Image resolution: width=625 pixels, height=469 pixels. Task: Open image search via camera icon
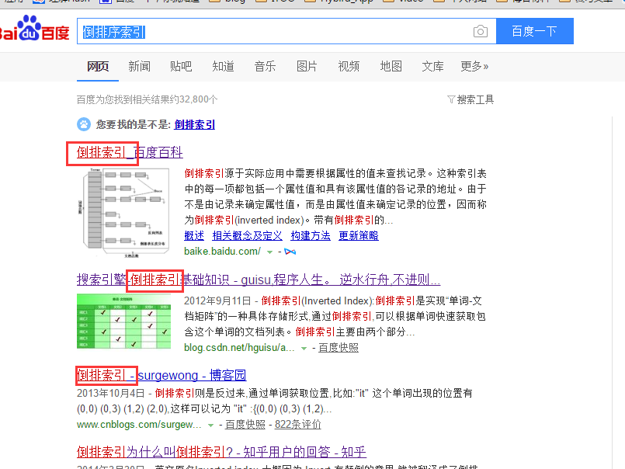coord(481,31)
